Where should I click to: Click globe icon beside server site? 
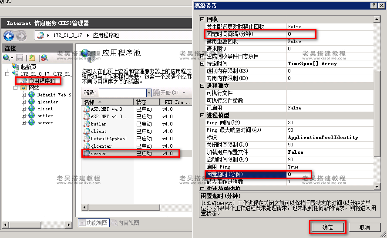(31, 122)
